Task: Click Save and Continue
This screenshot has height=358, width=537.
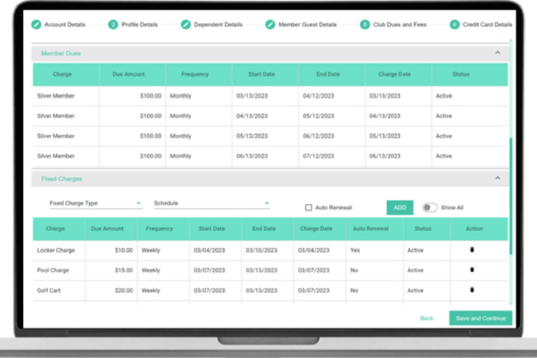Action: pyautogui.click(x=480, y=318)
